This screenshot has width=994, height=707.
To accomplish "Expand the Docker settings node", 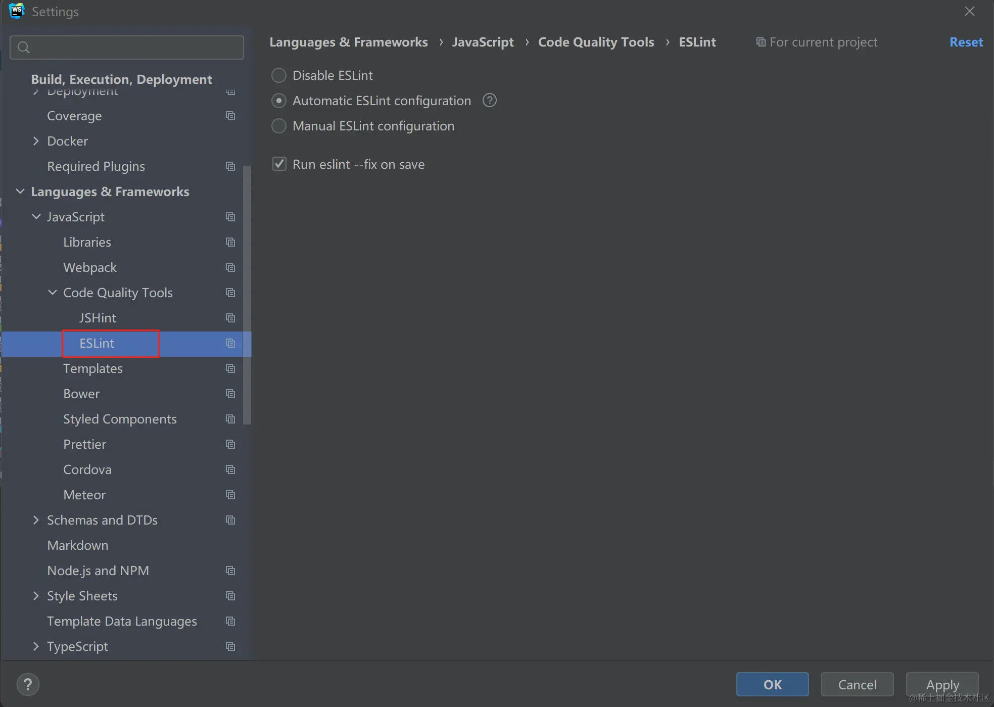I will 36,141.
